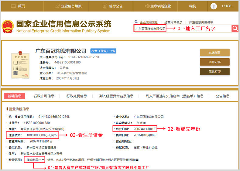Open 导航 menu item
The height and width of the screenshot is (171, 240).
(x=192, y=6)
